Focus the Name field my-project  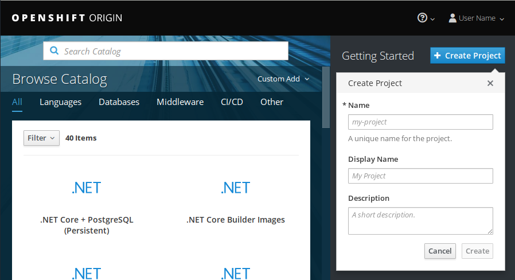tap(420, 122)
